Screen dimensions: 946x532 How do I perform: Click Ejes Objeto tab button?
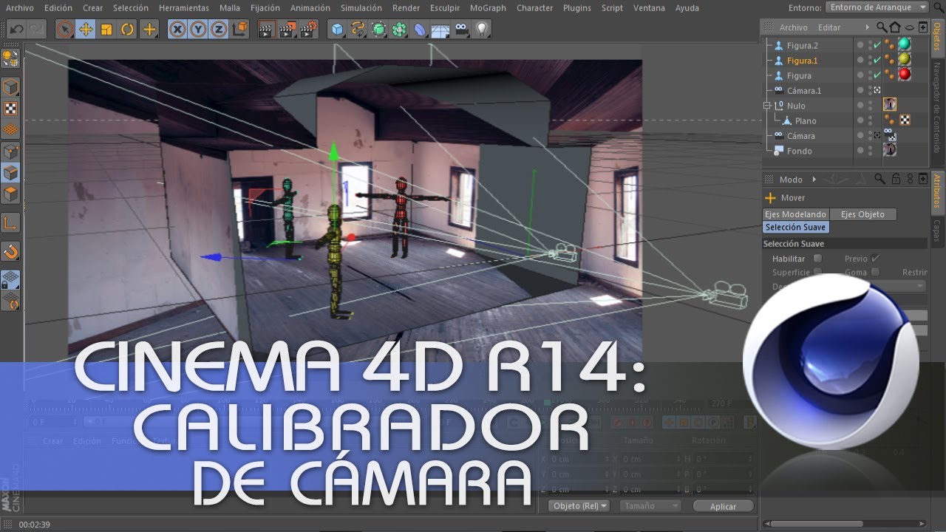coord(862,214)
